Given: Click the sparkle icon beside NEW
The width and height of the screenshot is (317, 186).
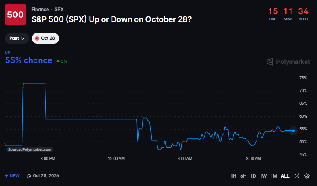Looking at the screenshot, I should (7, 176).
